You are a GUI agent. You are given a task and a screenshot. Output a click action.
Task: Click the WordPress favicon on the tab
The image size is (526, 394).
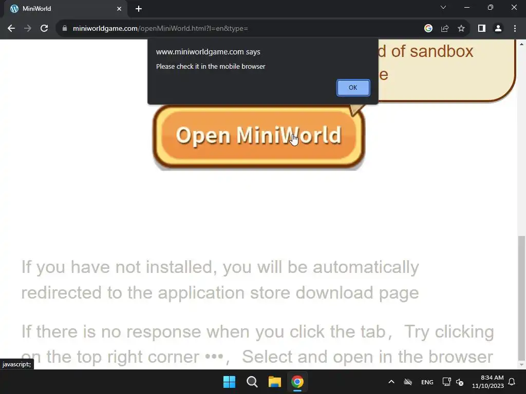click(x=14, y=9)
